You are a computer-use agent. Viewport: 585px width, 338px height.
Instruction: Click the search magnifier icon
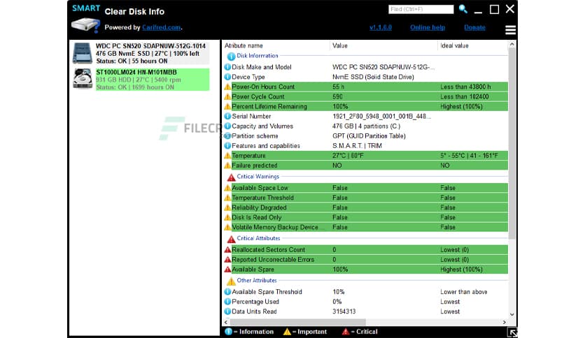pos(463,9)
